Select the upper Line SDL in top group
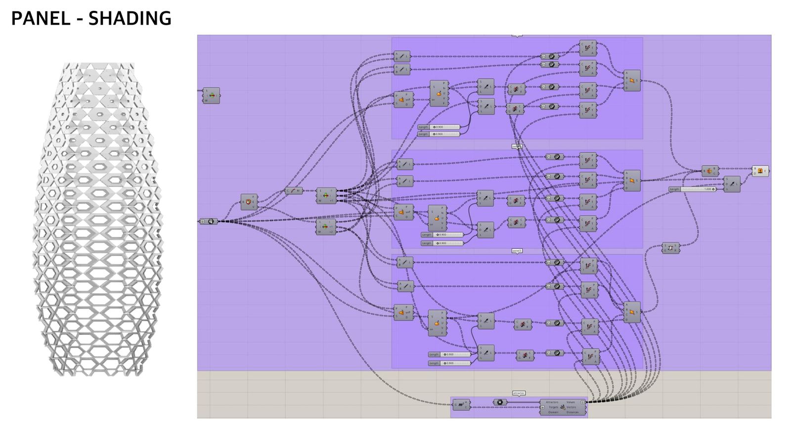791x445 pixels. [x=485, y=87]
